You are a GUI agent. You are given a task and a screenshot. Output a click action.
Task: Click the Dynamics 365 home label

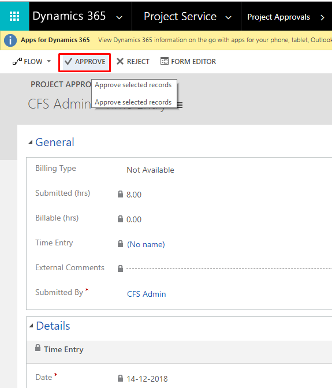tap(69, 16)
